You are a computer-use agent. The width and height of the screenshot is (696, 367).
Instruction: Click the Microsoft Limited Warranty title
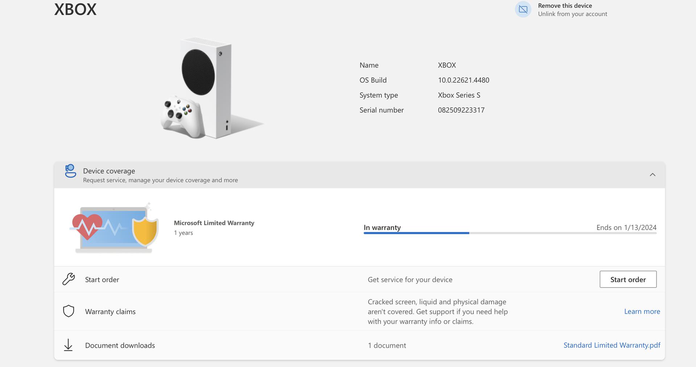(214, 223)
